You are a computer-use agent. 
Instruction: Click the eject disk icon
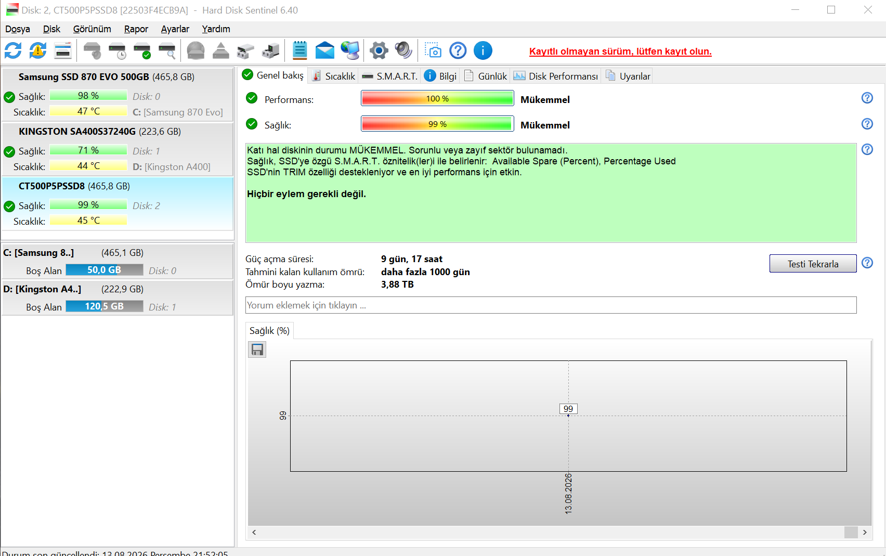click(221, 50)
